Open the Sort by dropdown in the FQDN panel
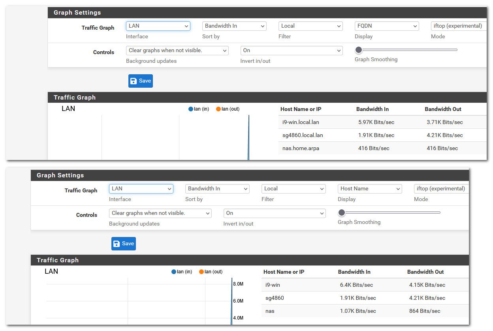 (x=234, y=26)
